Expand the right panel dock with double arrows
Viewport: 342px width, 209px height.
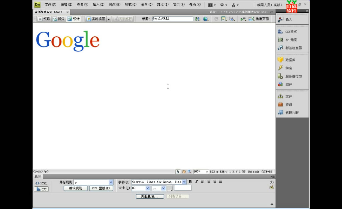click(x=307, y=11)
